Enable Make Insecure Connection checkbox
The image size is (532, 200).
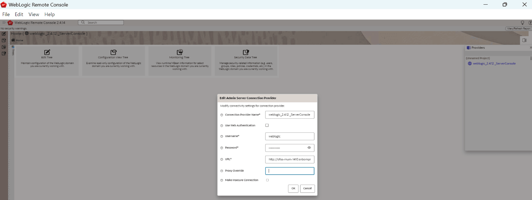click(267, 180)
